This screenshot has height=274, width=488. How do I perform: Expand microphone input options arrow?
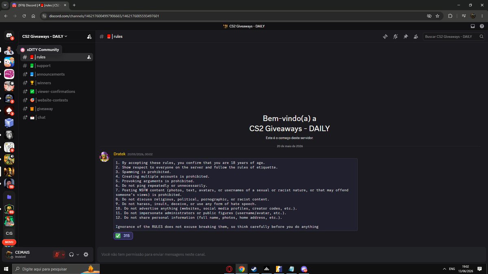tap(63, 255)
